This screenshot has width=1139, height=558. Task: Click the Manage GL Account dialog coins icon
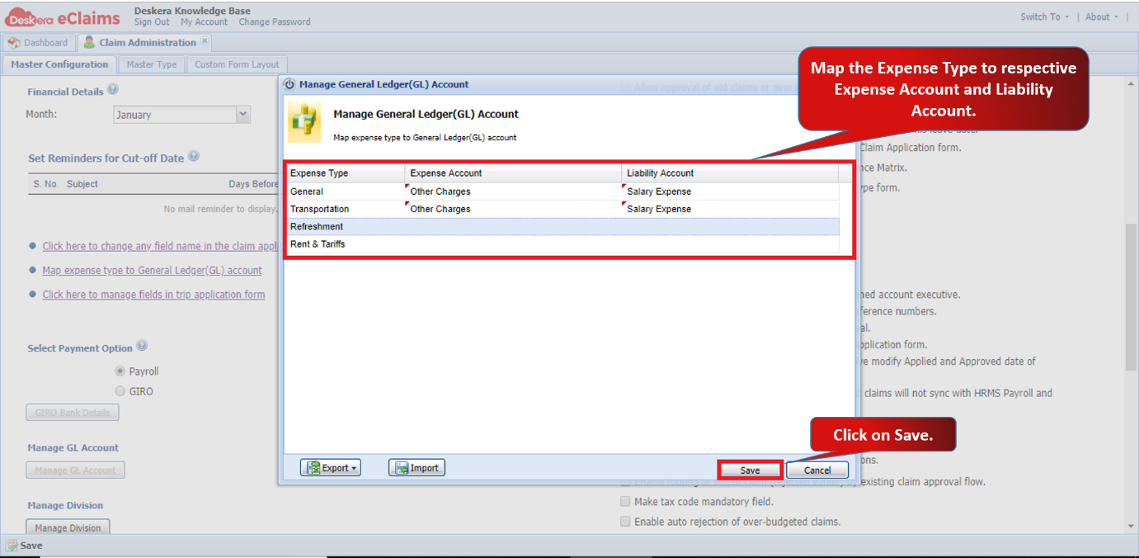pos(304,122)
